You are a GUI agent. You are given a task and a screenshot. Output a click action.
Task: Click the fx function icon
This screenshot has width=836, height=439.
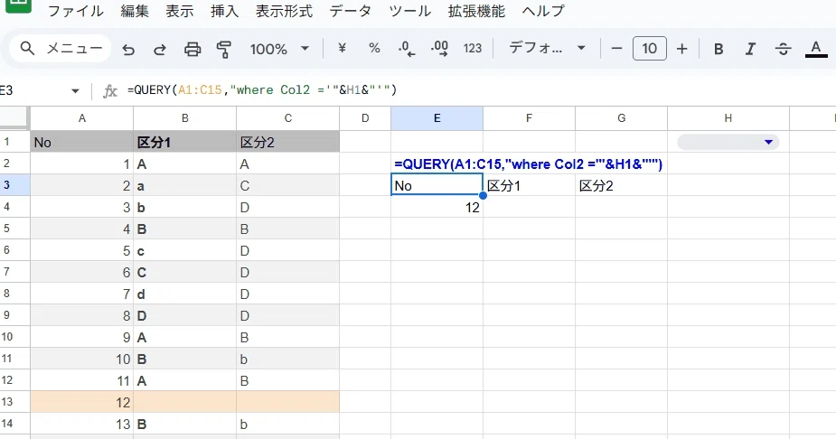[110, 91]
